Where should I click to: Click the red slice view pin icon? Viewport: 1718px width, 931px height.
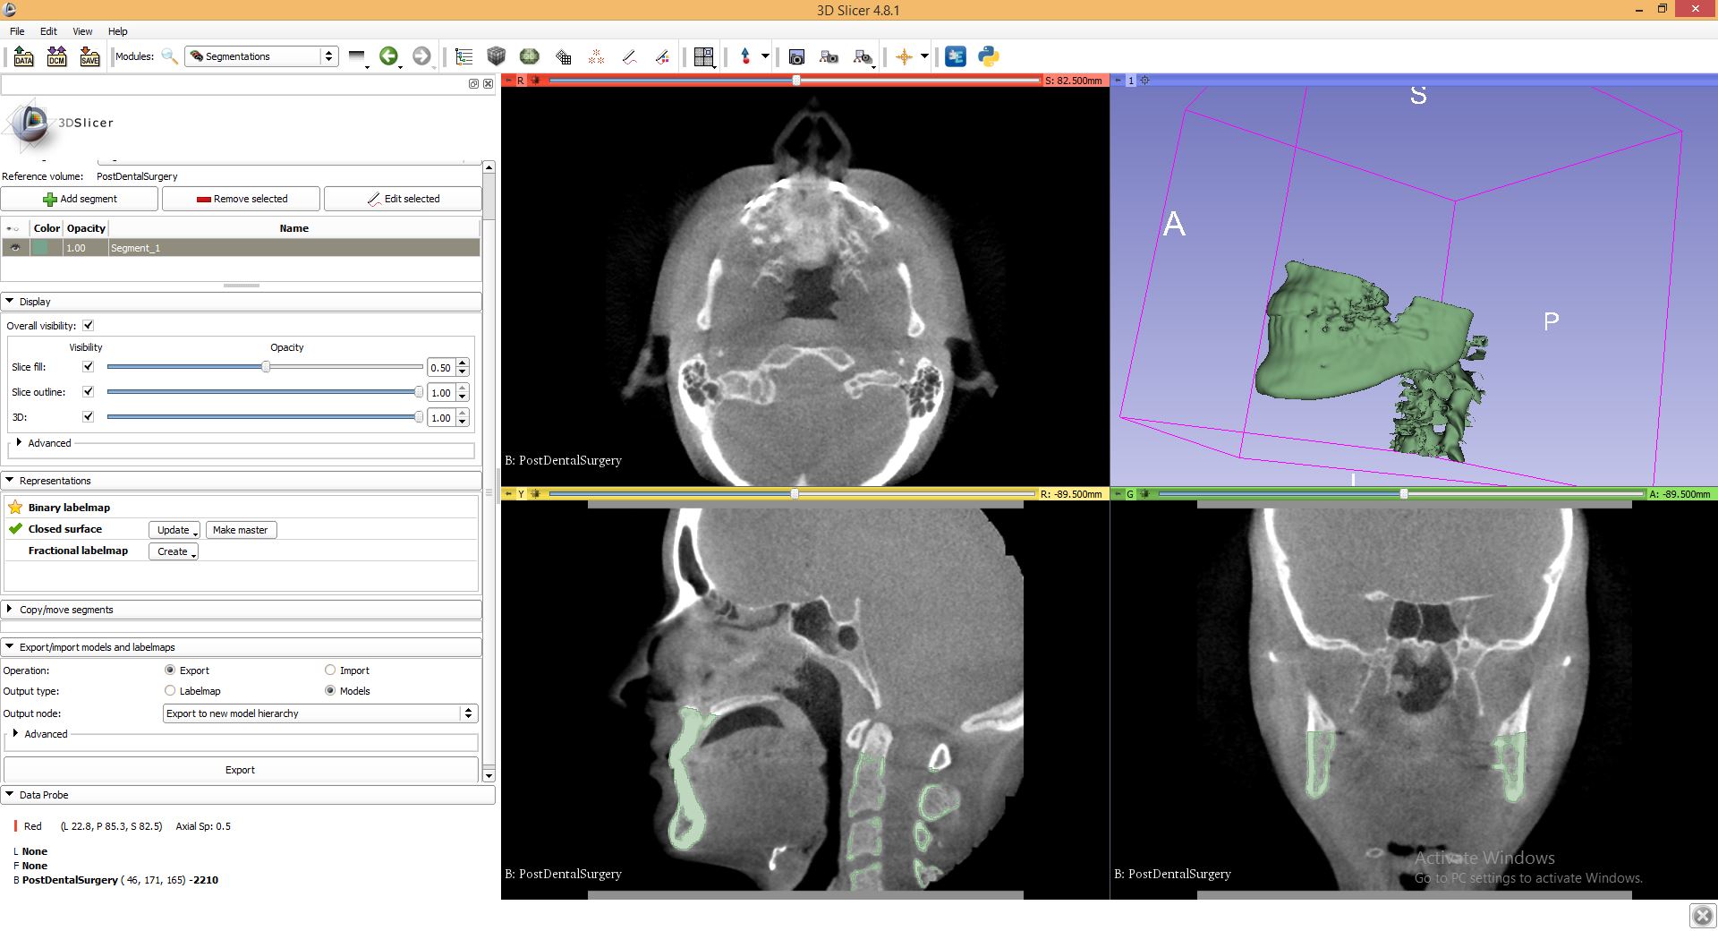(507, 81)
